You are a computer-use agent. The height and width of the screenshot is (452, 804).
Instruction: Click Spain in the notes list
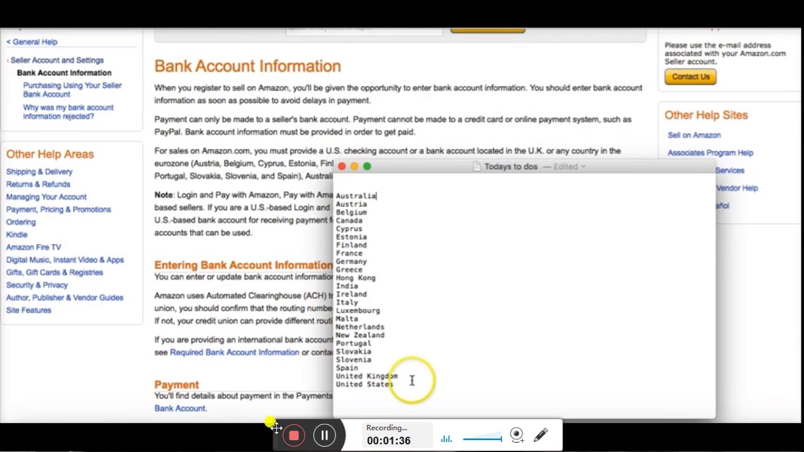pyautogui.click(x=347, y=367)
